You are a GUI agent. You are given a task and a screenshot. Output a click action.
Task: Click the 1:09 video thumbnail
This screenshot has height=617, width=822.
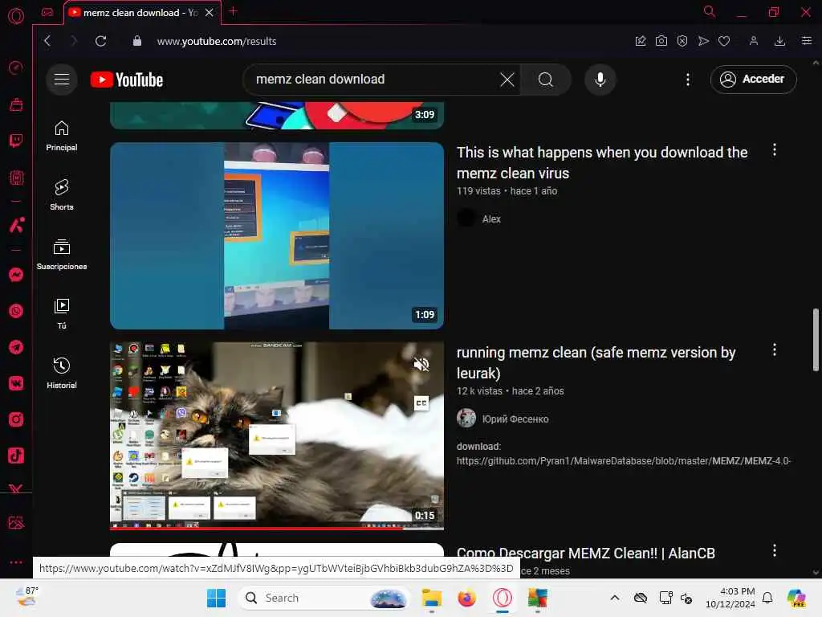tap(277, 235)
